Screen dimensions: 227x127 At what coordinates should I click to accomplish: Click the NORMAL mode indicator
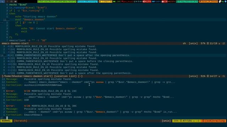(x=6, y=121)
